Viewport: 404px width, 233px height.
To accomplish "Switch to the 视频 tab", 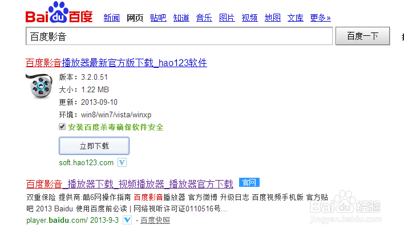I will click(250, 18).
